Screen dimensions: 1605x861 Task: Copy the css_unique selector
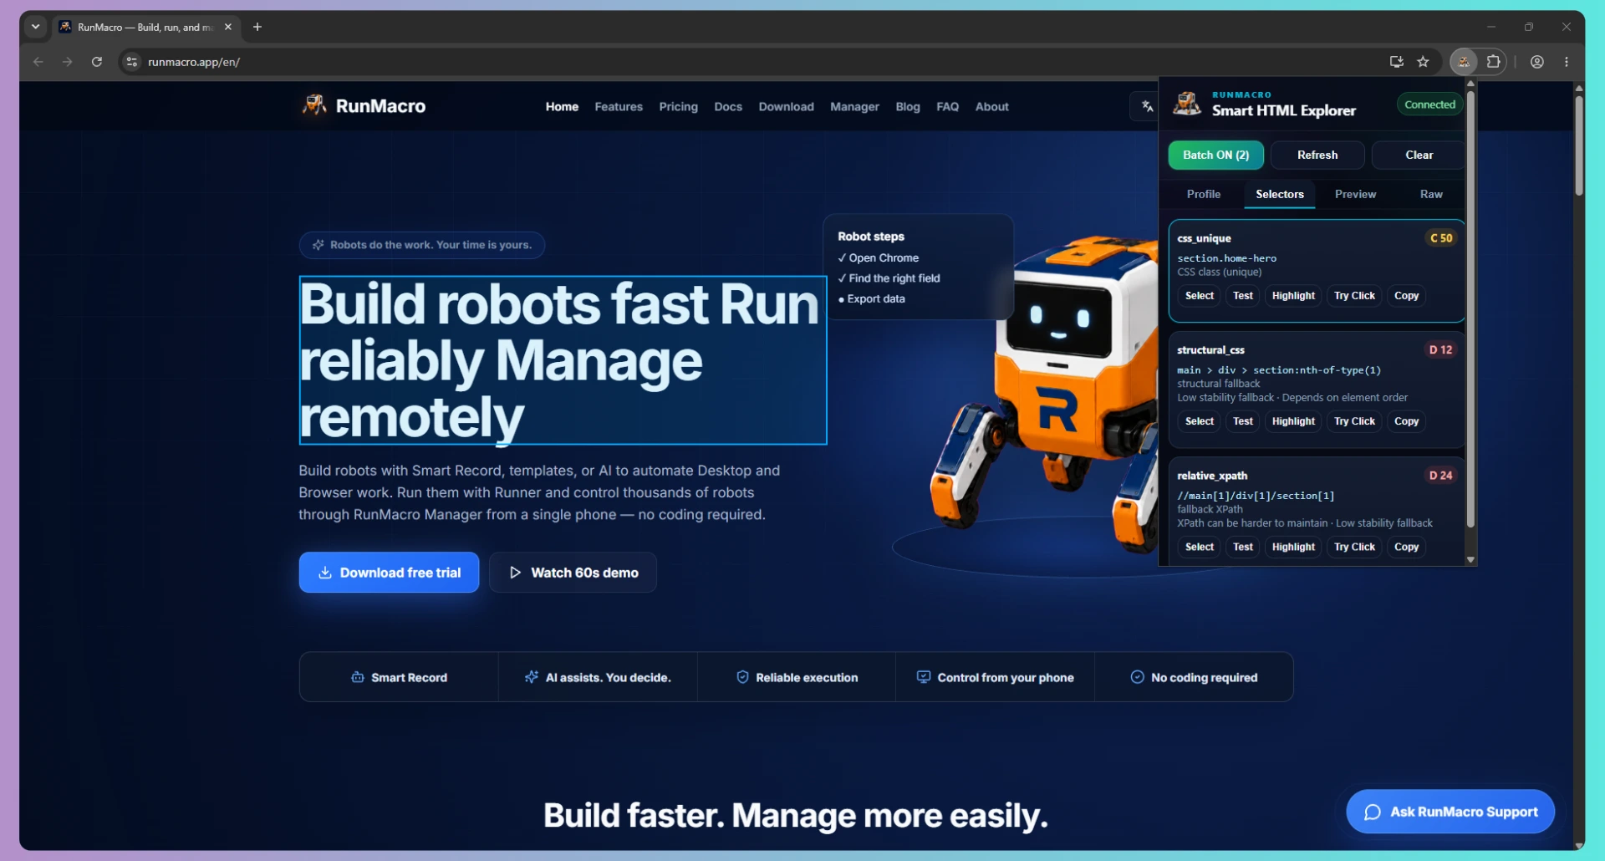1406,295
